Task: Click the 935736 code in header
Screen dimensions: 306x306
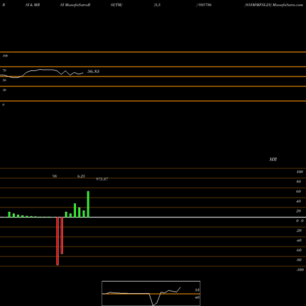Action: (205, 5)
